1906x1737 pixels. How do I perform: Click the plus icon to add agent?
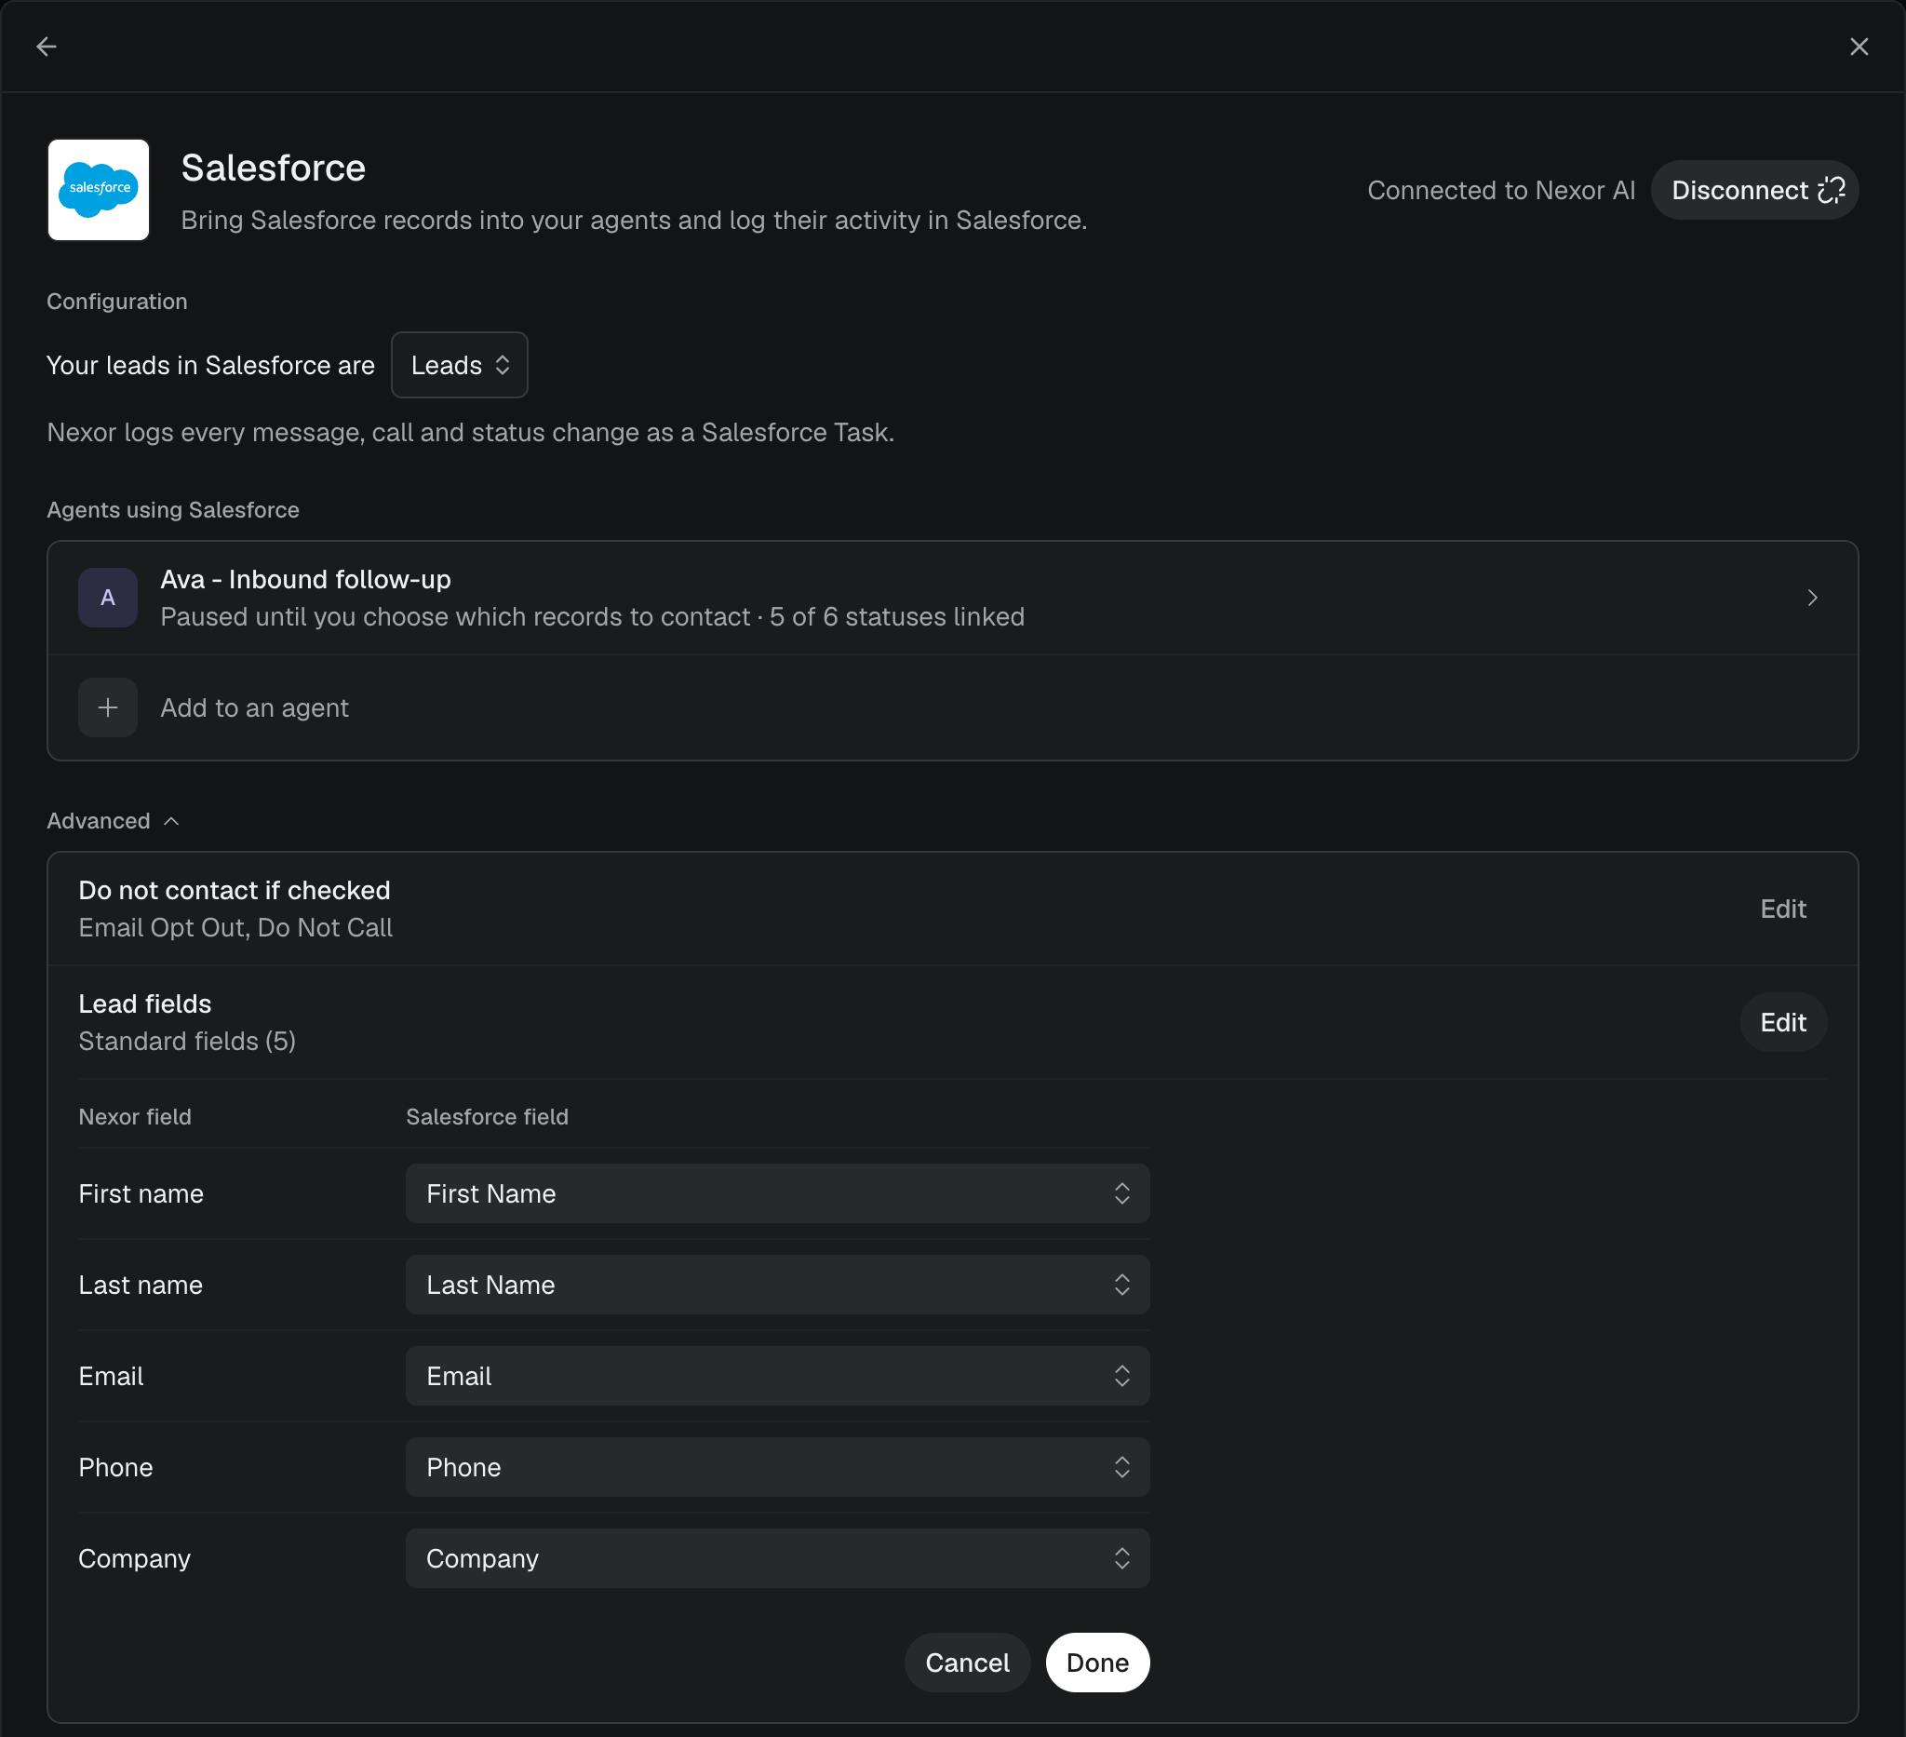pyautogui.click(x=108, y=707)
